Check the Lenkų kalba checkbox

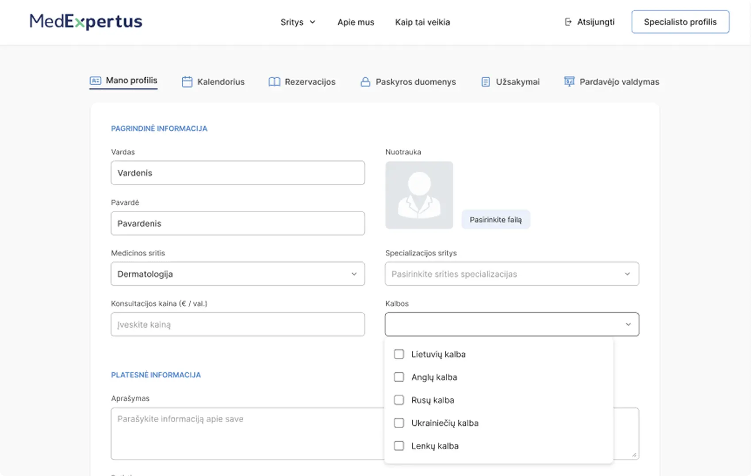click(x=399, y=446)
